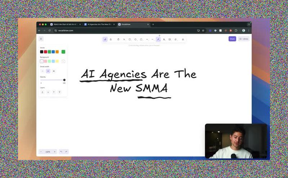View site information for excalidraw.com
Image resolution: width=288 pixels, height=178 pixels.
click(x=56, y=31)
